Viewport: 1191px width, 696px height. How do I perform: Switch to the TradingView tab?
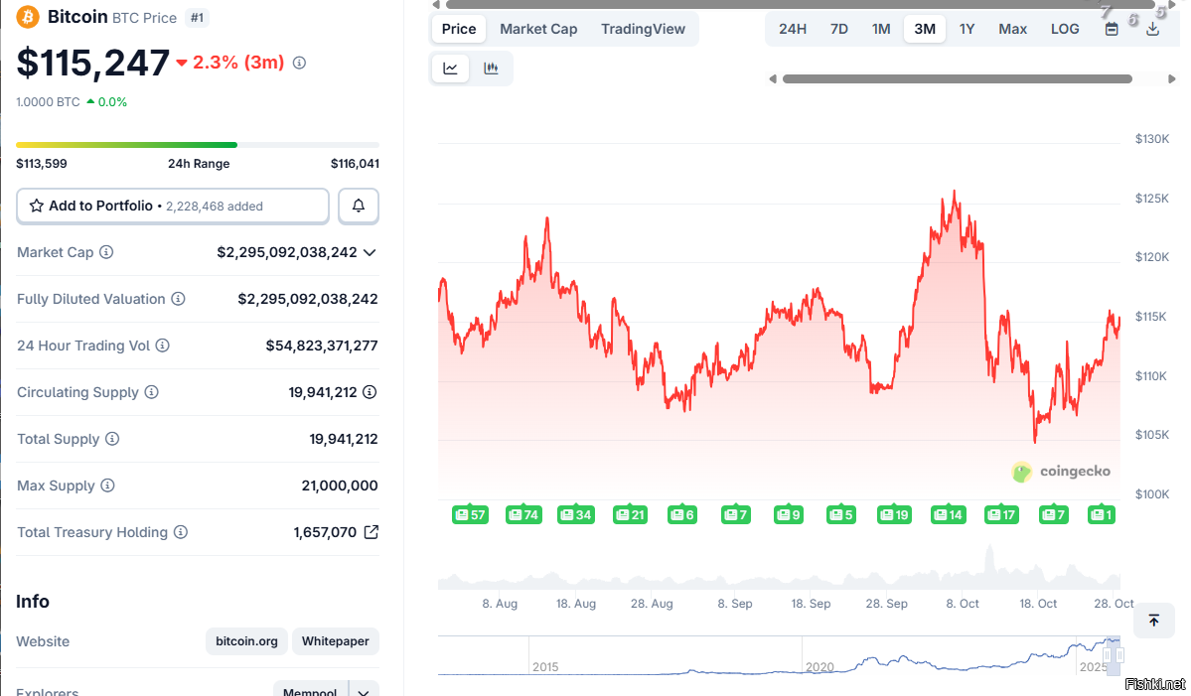pos(643,29)
